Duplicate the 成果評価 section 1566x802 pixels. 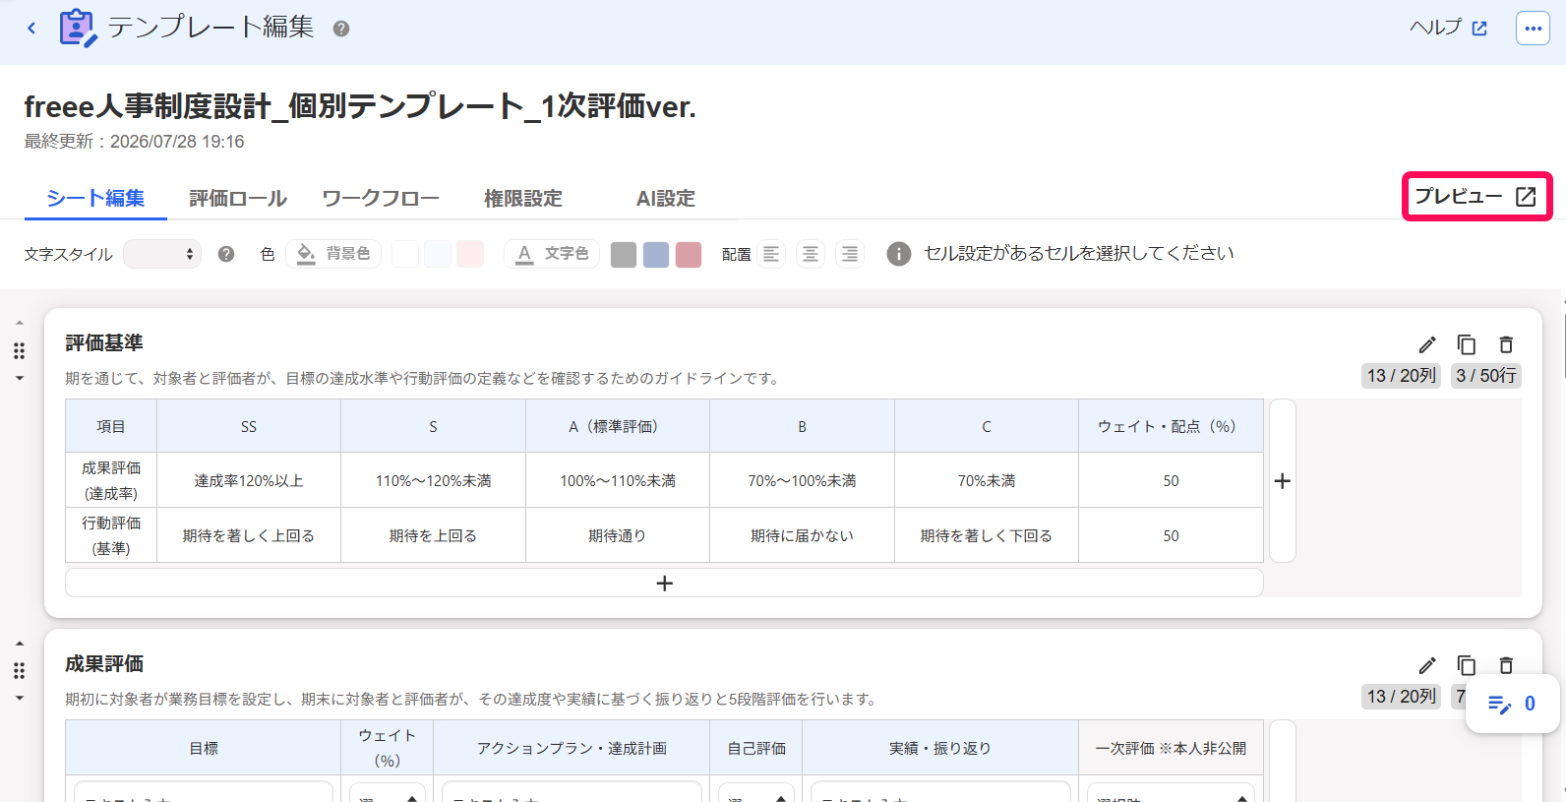[1467, 665]
